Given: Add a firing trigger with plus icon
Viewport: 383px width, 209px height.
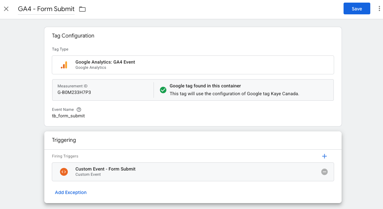Looking at the screenshot, I should pos(324,156).
